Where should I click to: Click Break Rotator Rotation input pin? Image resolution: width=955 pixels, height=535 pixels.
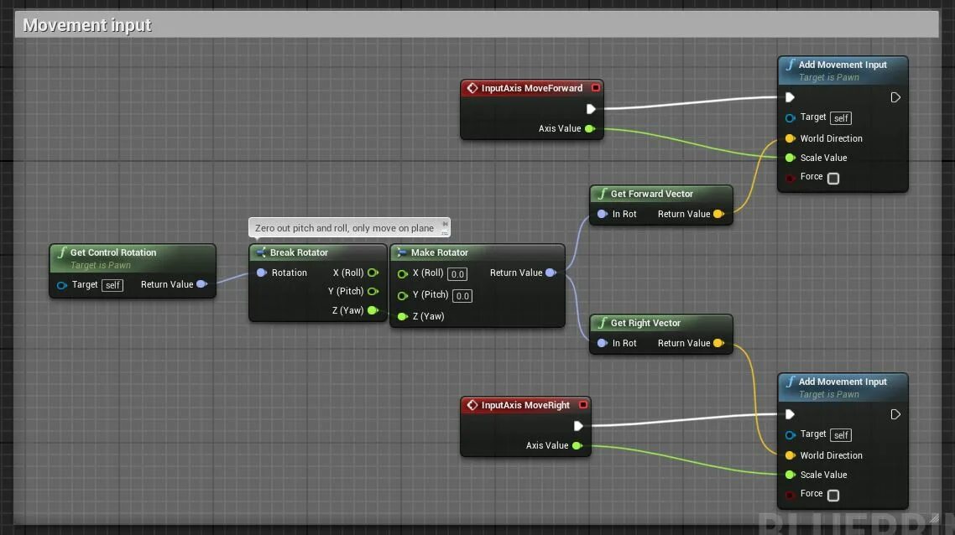[262, 273]
